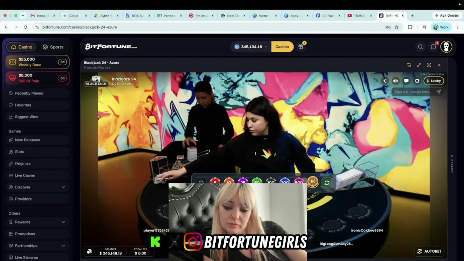
Task: Open Ask Gemini
Action: point(447,16)
